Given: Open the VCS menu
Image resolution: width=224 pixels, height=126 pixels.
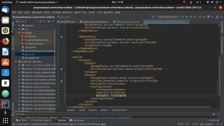Looking at the screenshot, I should (99, 13).
